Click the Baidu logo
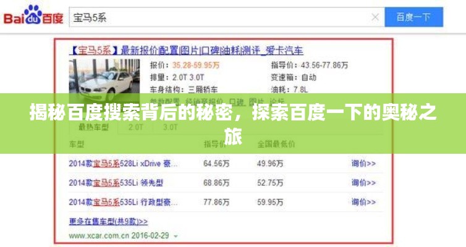This screenshot has height=247, width=466. tap(33, 15)
